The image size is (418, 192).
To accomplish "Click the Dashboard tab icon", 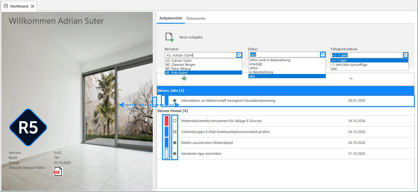I will pyautogui.click(x=6, y=6).
